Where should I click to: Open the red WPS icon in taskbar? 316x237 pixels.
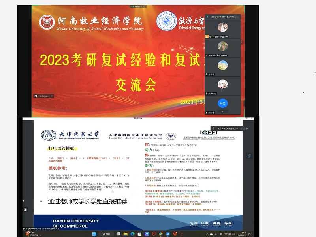(x=175, y=234)
